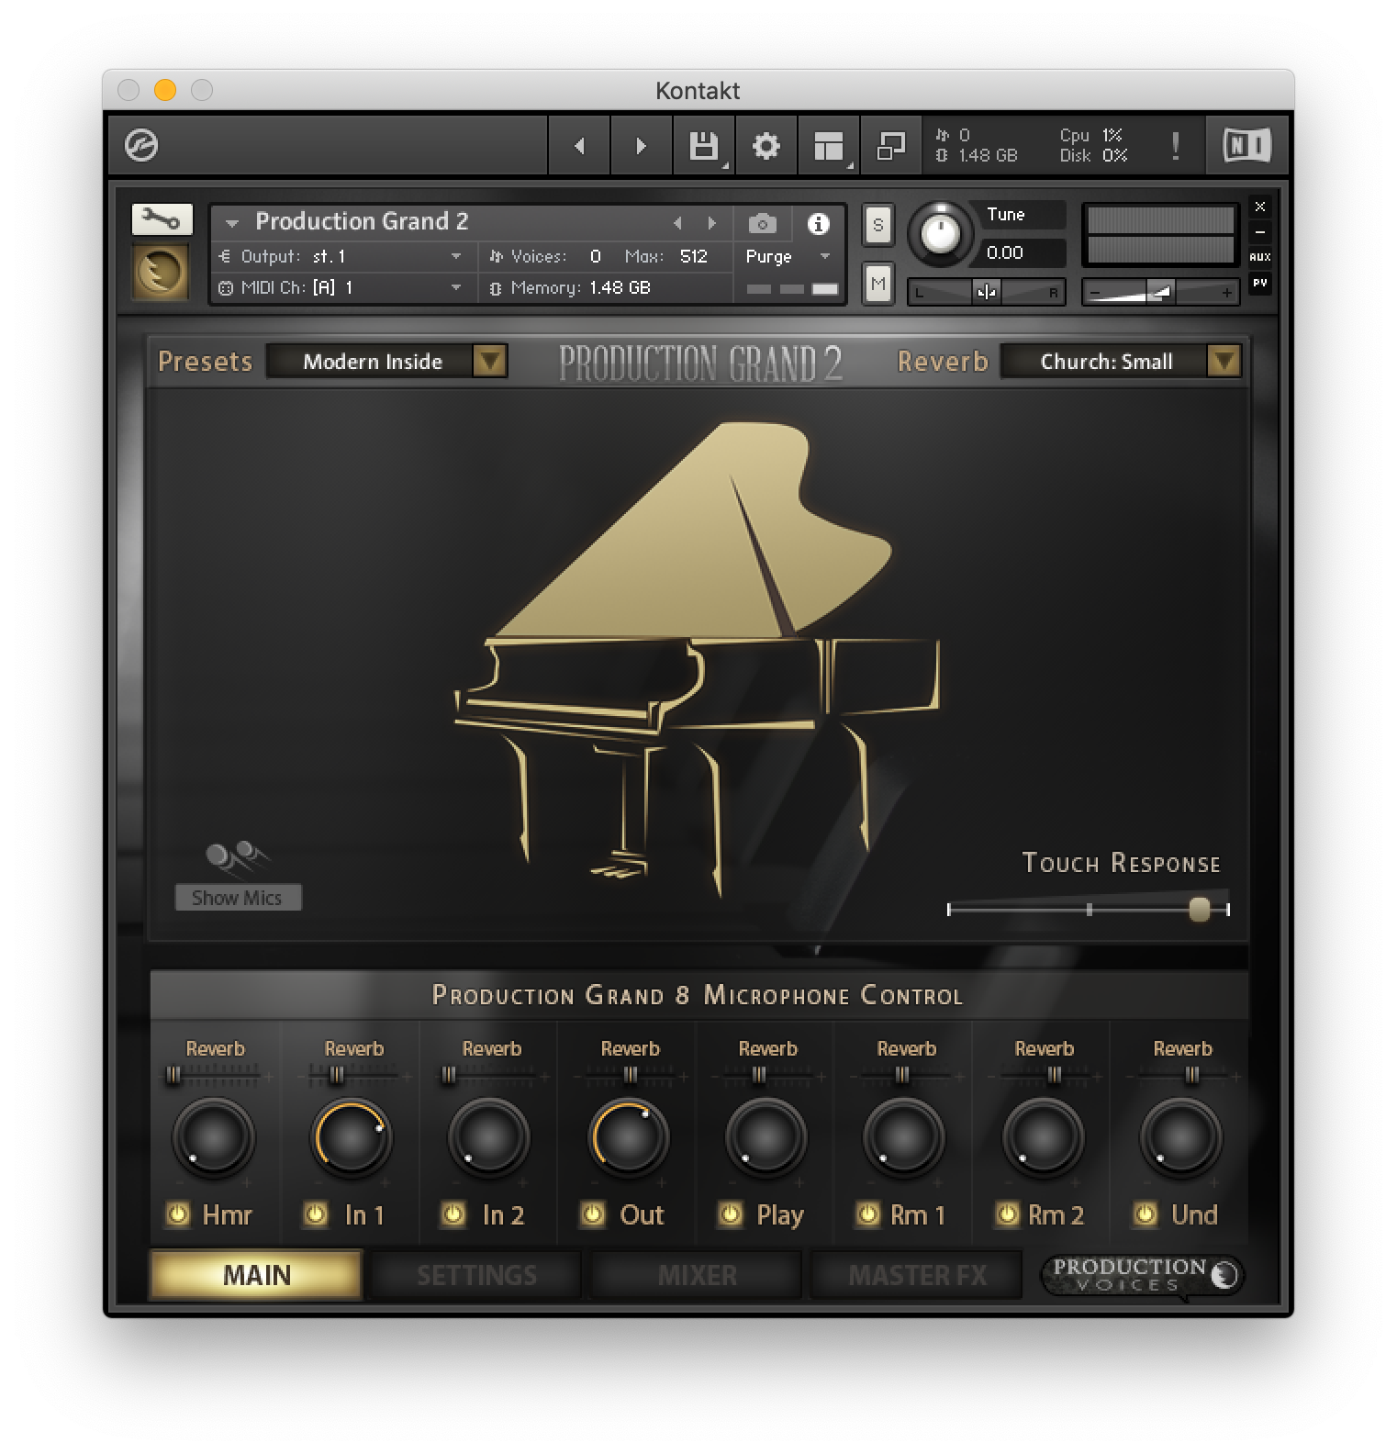This screenshot has height=1454, width=1397.
Task: Open instrument edit wrench icon
Action: point(162,219)
